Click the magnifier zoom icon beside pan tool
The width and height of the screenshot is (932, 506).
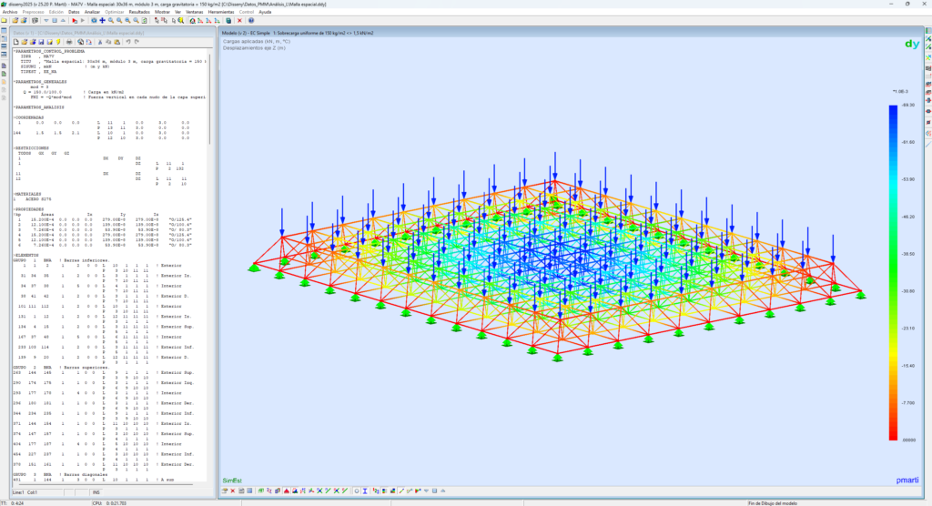(111, 21)
